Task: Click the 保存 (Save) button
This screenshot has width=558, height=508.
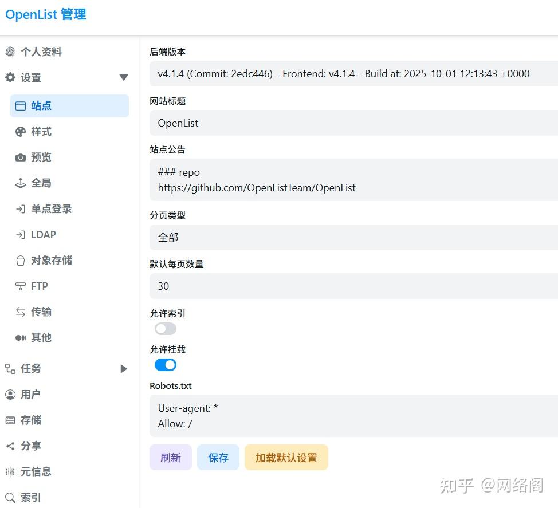Action: pyautogui.click(x=218, y=457)
